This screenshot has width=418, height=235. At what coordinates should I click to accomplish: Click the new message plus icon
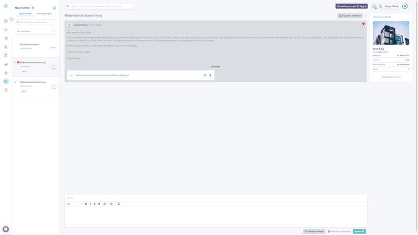(x=54, y=8)
